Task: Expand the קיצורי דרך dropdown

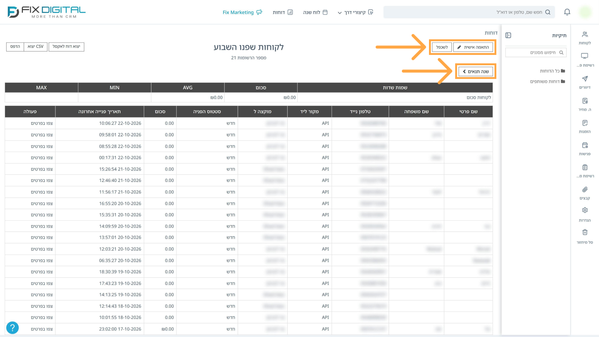Action: 355,12
